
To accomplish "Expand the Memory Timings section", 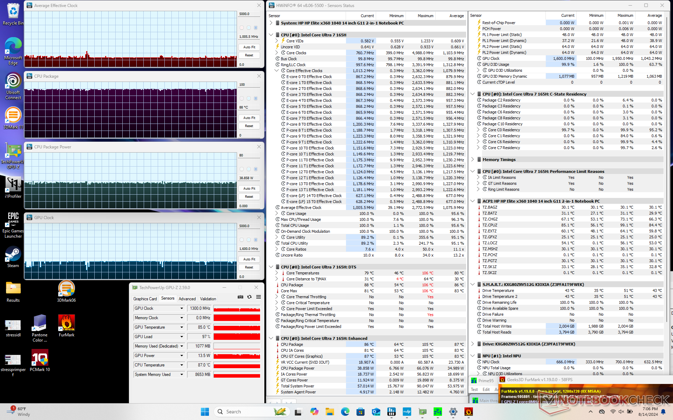I will 473,160.
